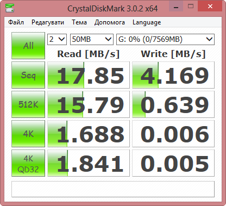This screenshot has width=226, height=206.
Task: Select the 4K write result 0.006
Action: [173, 134]
